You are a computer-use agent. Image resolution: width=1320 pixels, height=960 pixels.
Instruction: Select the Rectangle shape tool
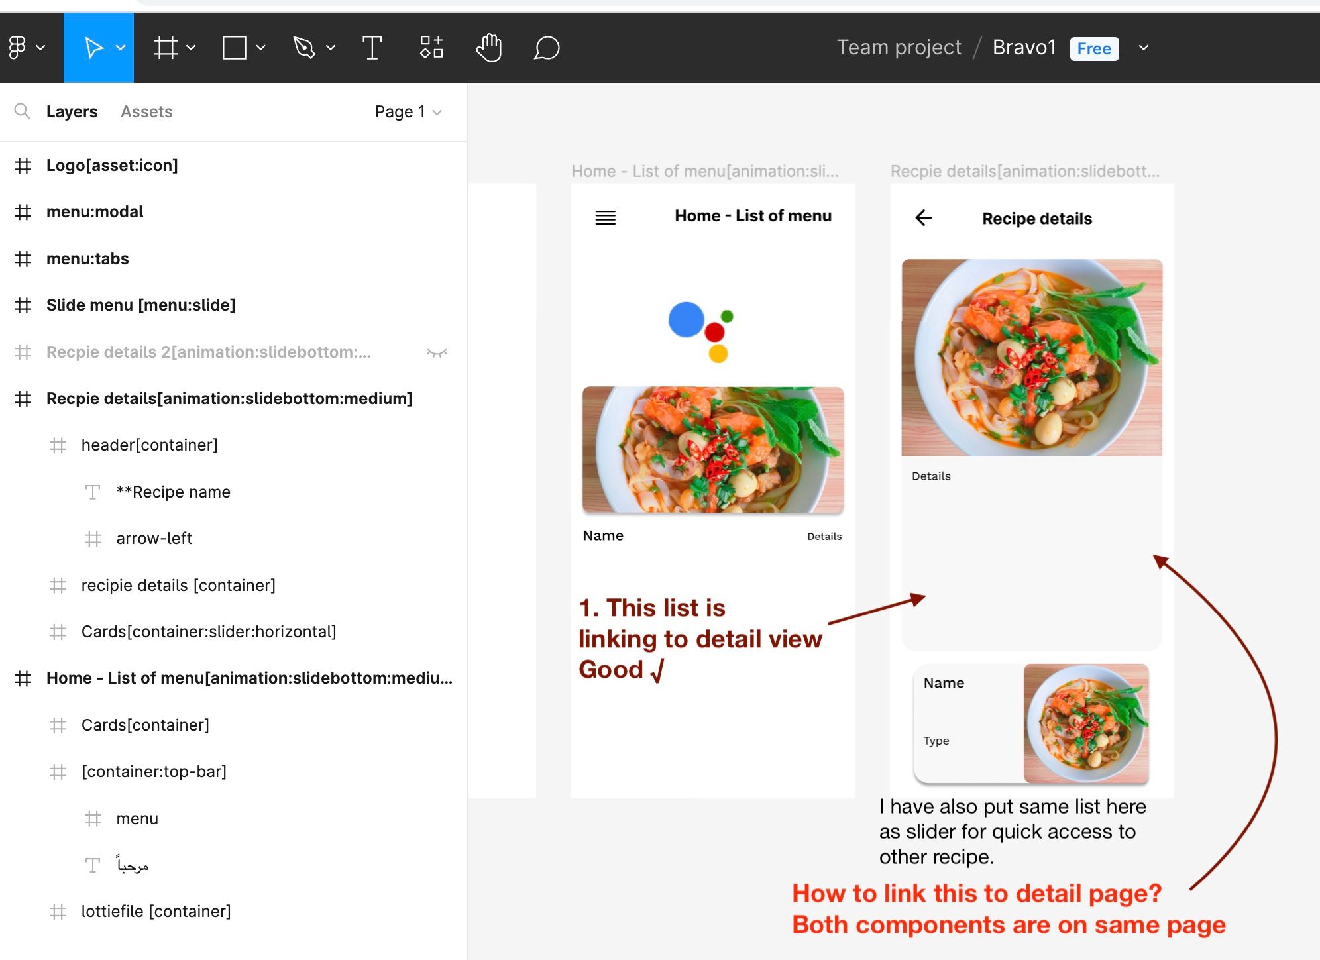coord(234,48)
